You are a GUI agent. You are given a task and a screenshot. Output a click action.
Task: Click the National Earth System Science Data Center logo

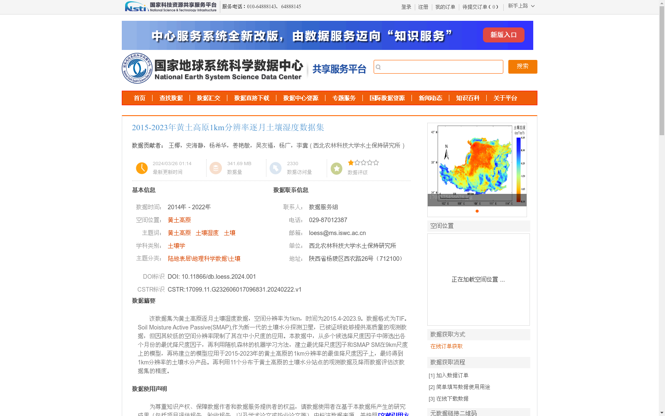coord(212,68)
